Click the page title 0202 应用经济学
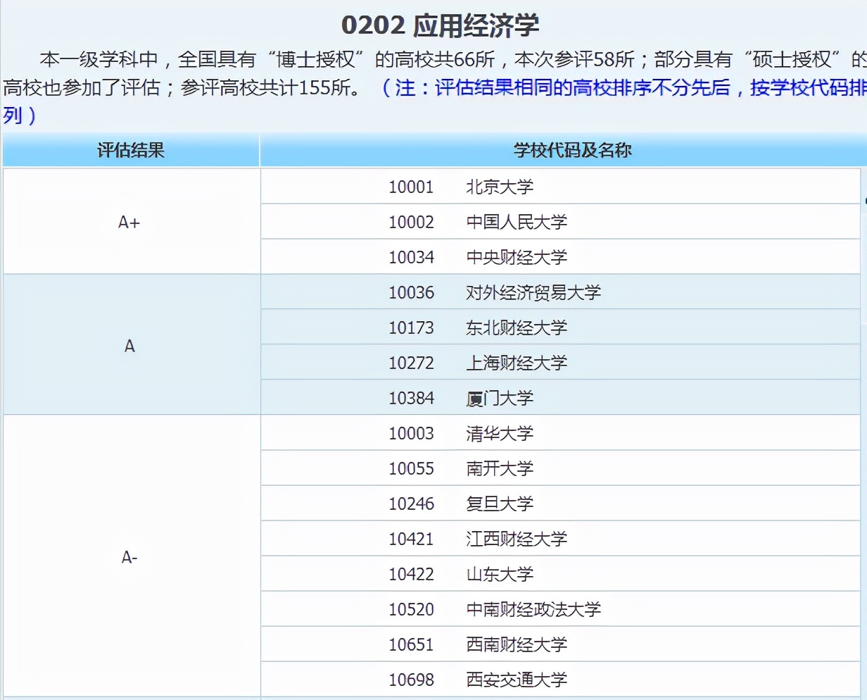 point(442,24)
